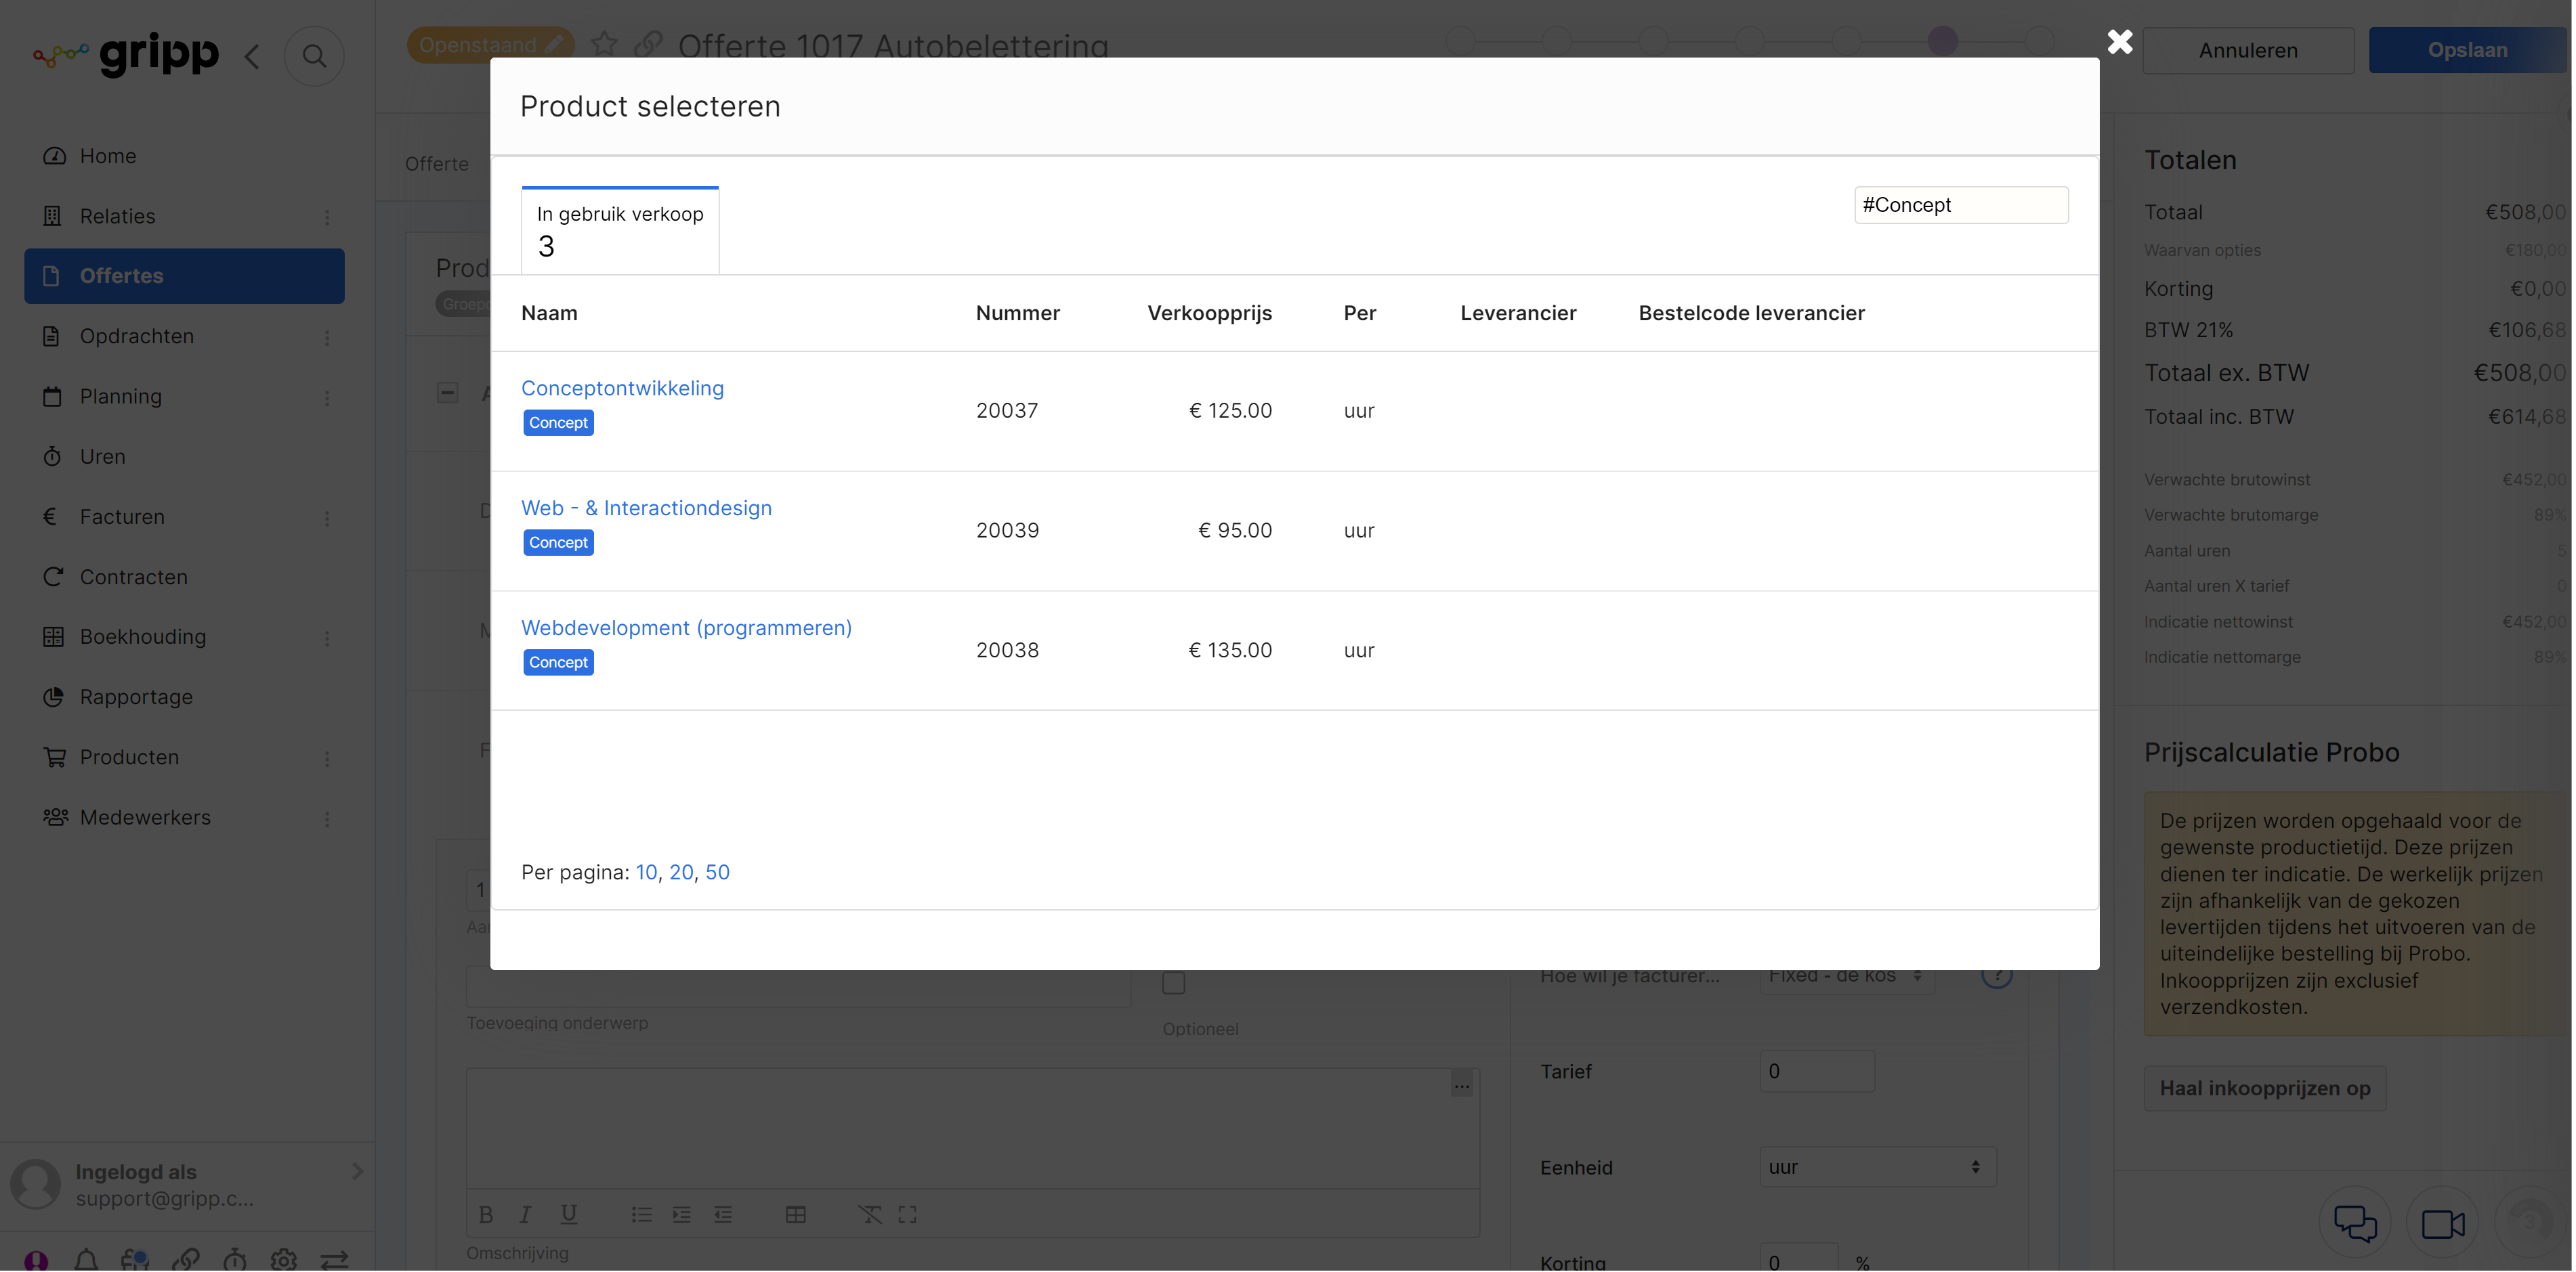Expand Producten submenu dots
Screen dimensions: 2576x1272
click(x=327, y=758)
